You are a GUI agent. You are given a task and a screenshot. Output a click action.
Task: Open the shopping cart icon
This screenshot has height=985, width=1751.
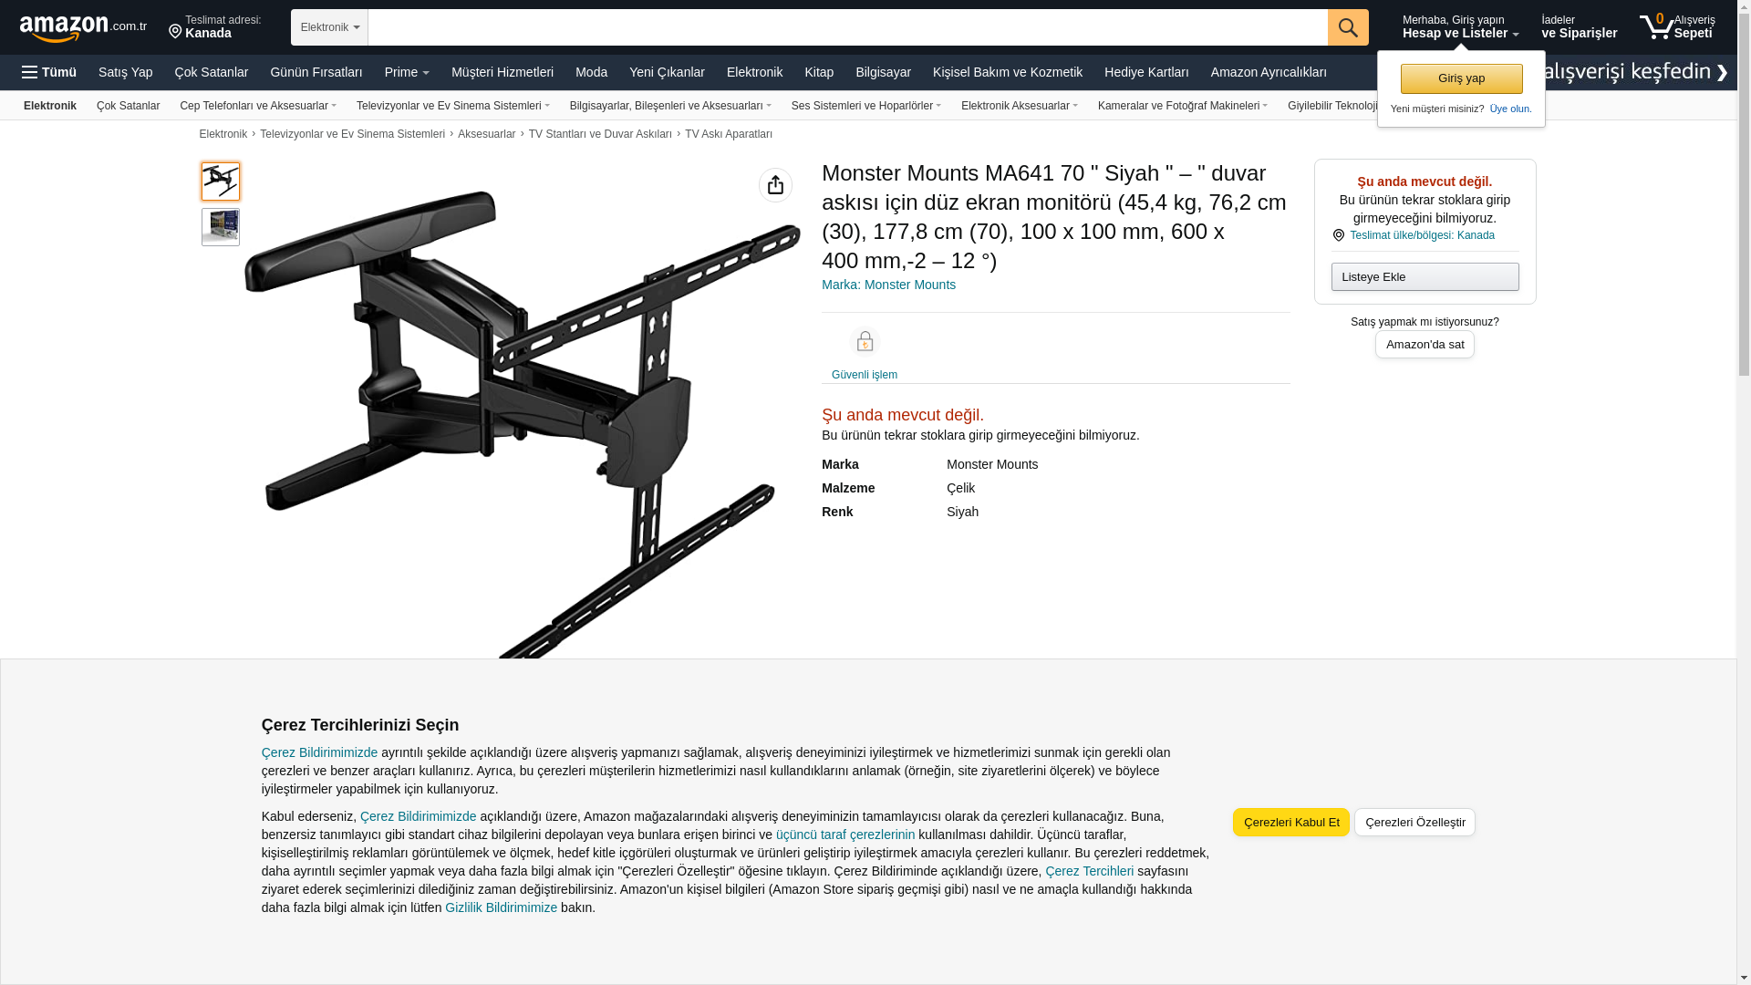[x=1656, y=26]
